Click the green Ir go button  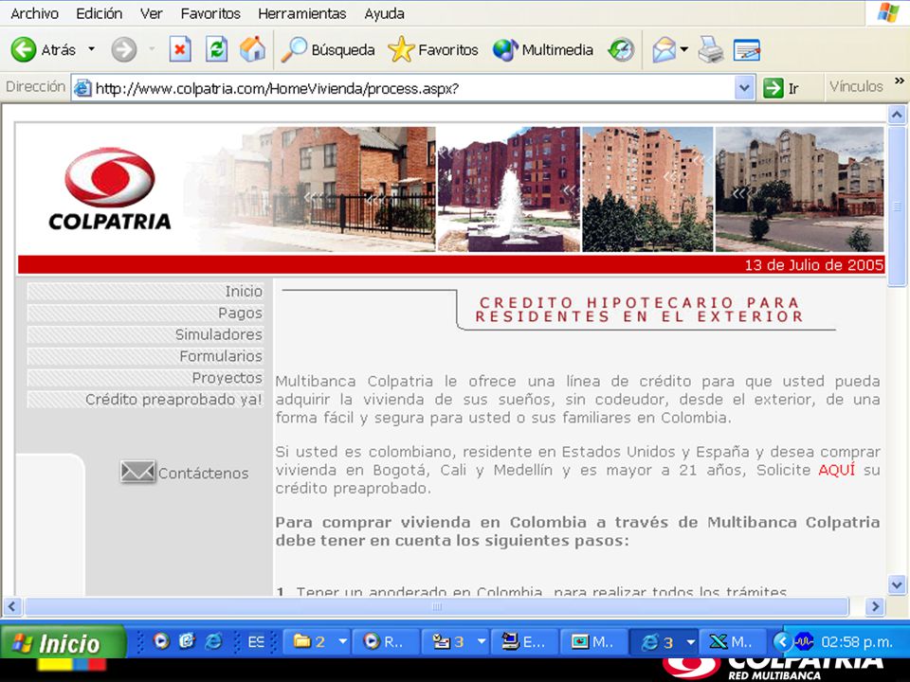click(781, 89)
